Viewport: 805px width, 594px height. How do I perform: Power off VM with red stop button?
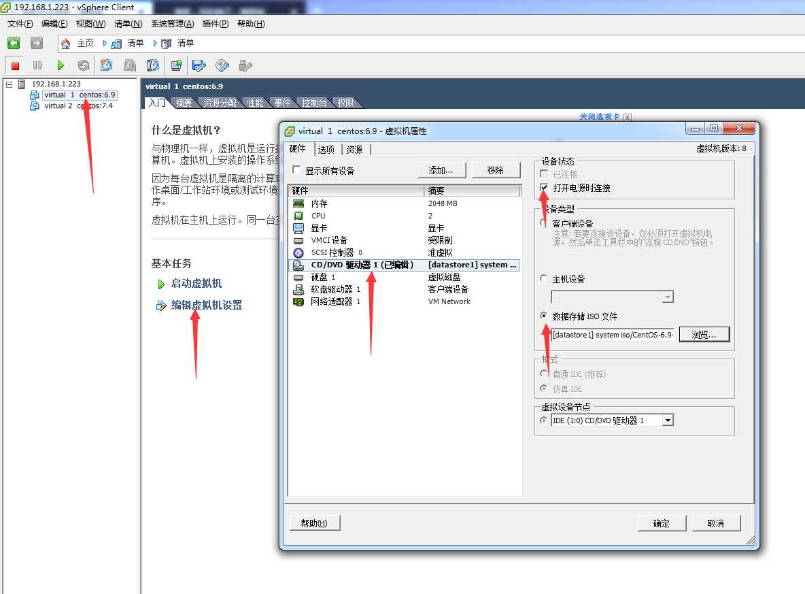[x=16, y=66]
